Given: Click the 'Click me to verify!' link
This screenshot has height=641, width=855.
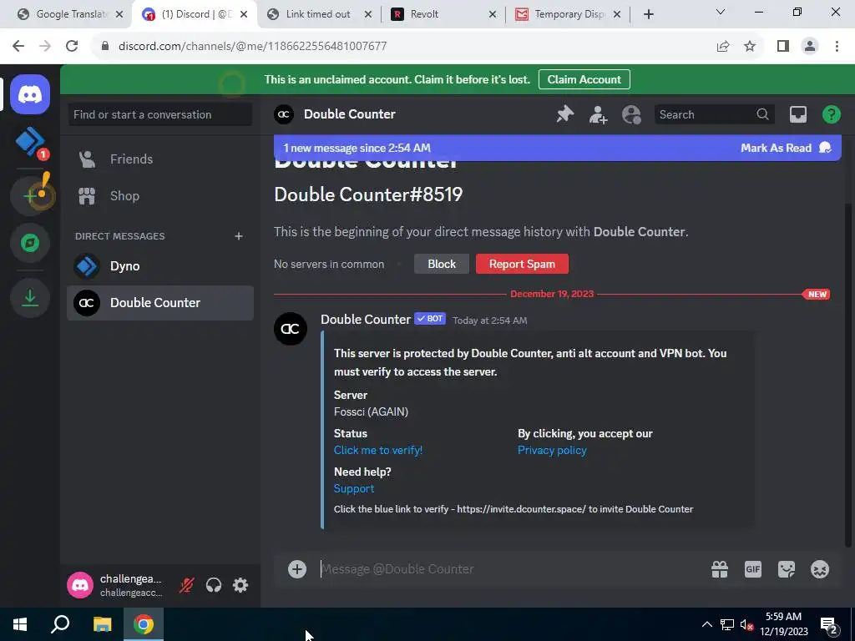Looking at the screenshot, I should click(x=378, y=450).
